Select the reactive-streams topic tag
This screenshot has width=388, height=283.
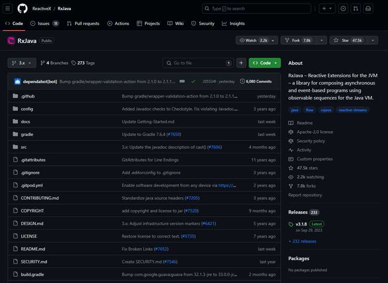coord(353,110)
